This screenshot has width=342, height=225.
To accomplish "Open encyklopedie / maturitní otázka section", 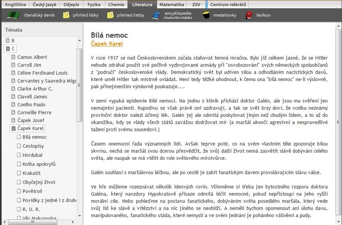I will (x=178, y=15).
